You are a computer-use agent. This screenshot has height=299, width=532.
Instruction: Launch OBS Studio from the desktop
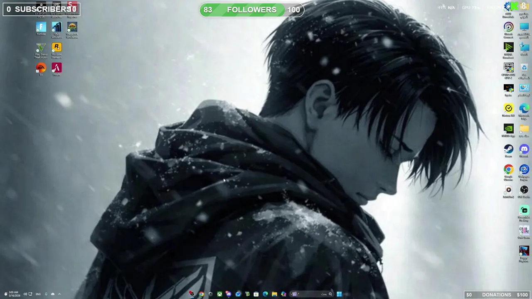524,191
